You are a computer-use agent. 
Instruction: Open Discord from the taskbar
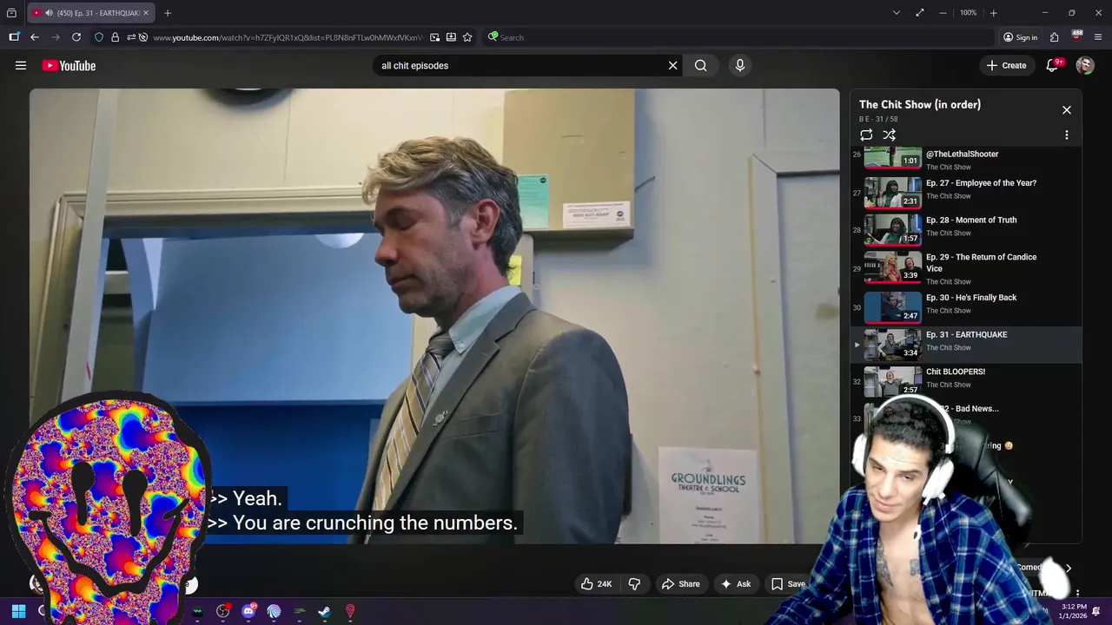[249, 611]
